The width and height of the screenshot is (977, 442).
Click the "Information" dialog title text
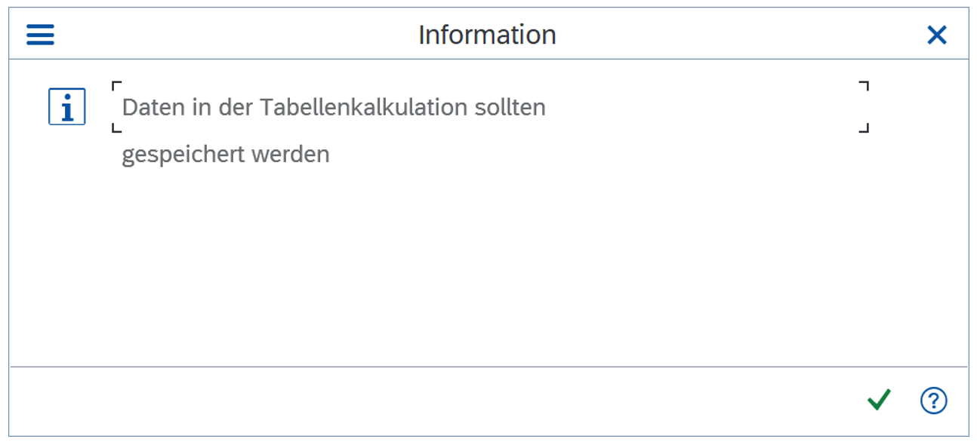tap(487, 35)
